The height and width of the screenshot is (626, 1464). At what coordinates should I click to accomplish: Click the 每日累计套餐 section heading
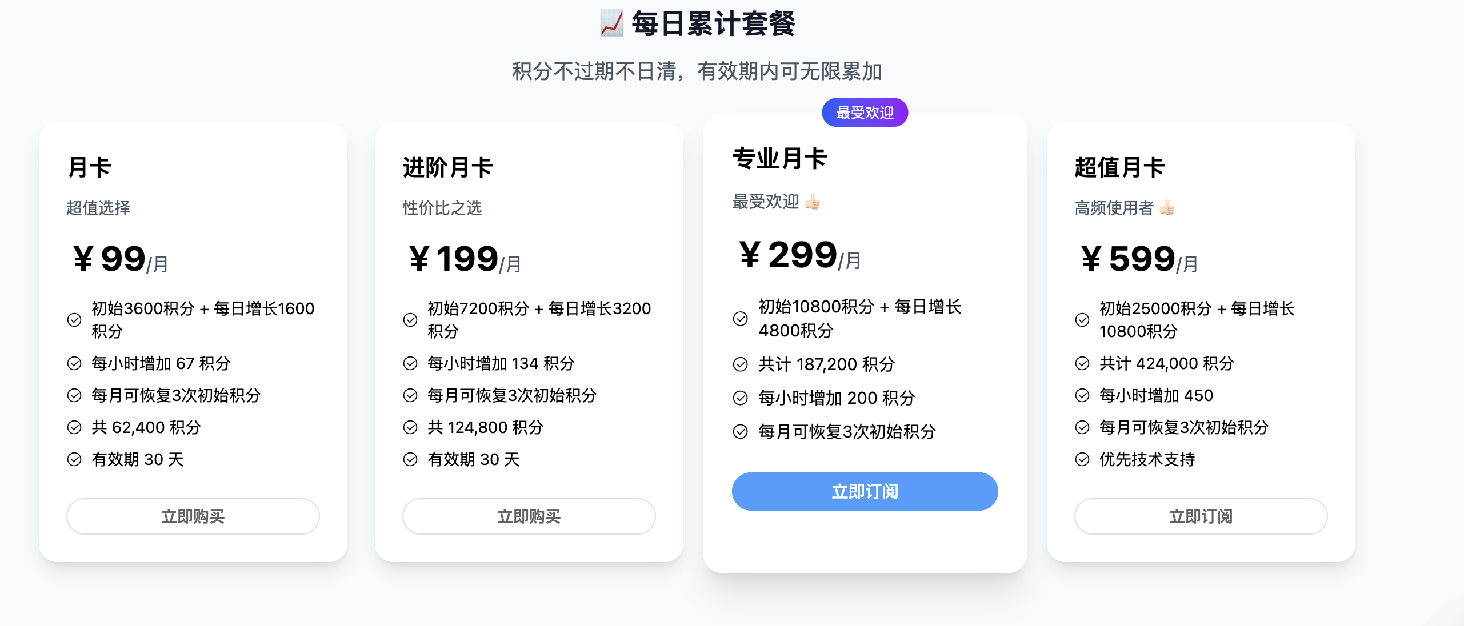pos(713,24)
